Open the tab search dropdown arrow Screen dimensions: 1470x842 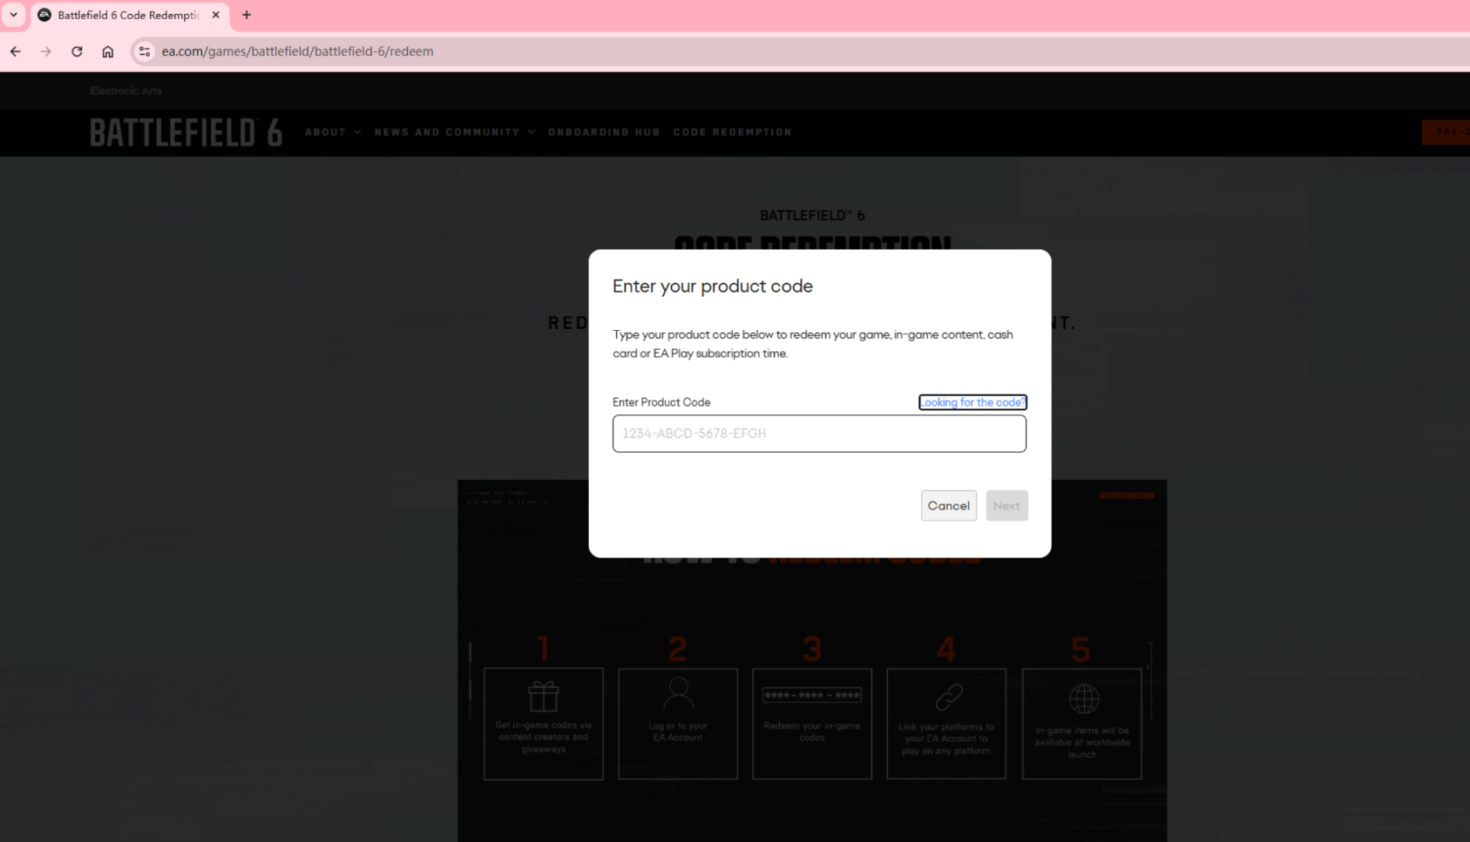pyautogui.click(x=13, y=15)
